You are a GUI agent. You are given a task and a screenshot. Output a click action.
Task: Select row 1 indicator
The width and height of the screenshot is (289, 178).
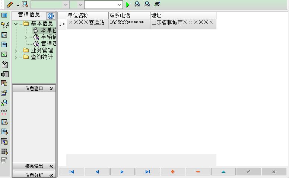[62, 24]
